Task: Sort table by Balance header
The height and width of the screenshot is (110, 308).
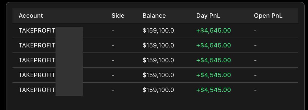Action: tap(154, 16)
